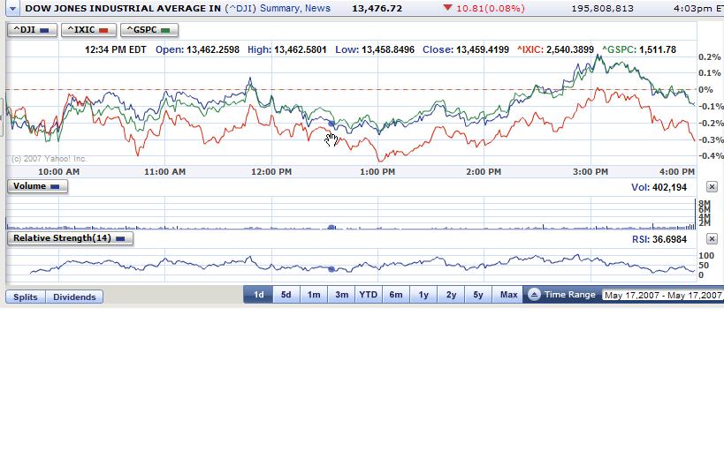The width and height of the screenshot is (724, 451).
Task: Select the 1d time range
Action: [258, 295]
